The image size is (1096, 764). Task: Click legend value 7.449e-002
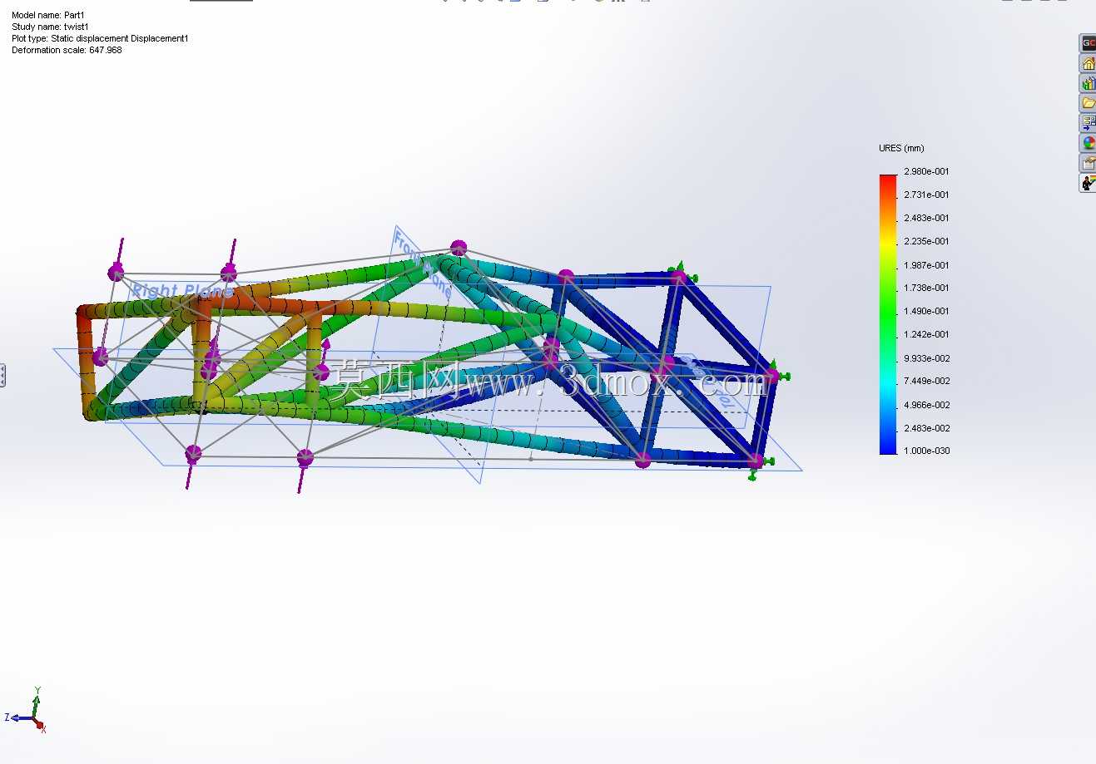926,381
